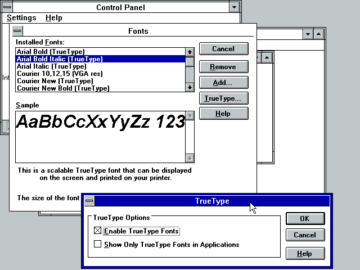Click the Add... button in Fonts
This screenshot has width=360, height=270.
tap(224, 83)
